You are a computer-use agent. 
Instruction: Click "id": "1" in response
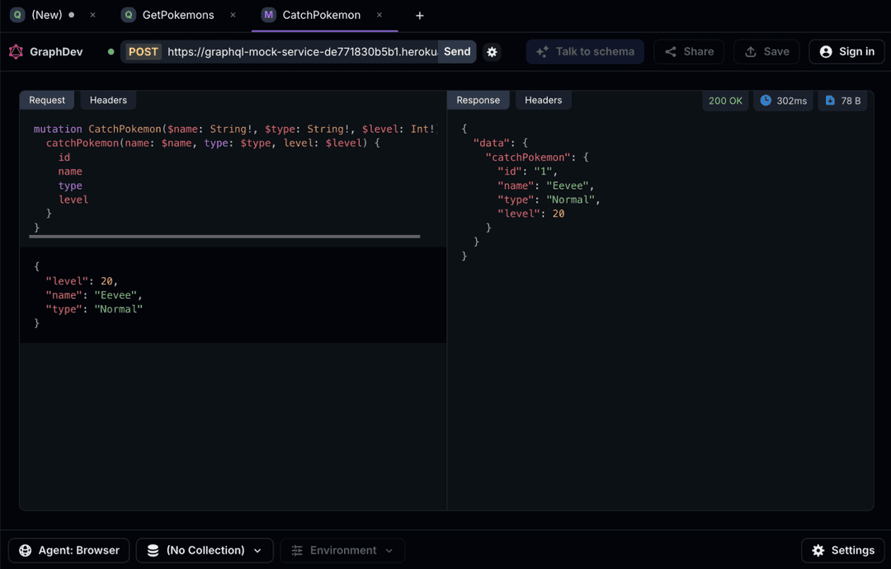click(x=527, y=171)
